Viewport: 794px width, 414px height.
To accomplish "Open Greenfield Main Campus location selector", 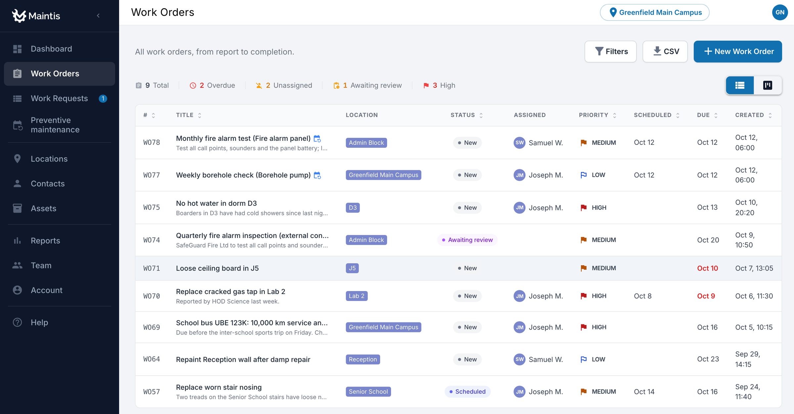I will click(654, 13).
